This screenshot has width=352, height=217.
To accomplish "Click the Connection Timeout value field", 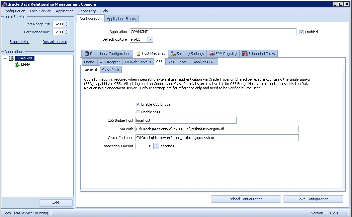I will [x=145, y=146].
